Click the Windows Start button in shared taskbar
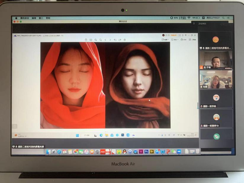 pyautogui.click(x=77, y=135)
